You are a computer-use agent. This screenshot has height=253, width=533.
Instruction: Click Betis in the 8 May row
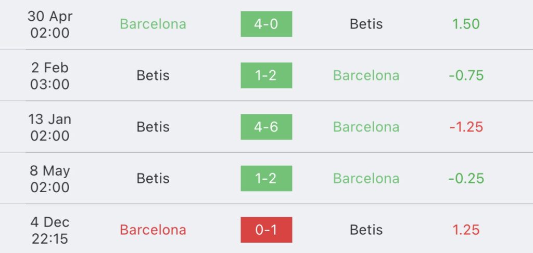click(x=153, y=178)
